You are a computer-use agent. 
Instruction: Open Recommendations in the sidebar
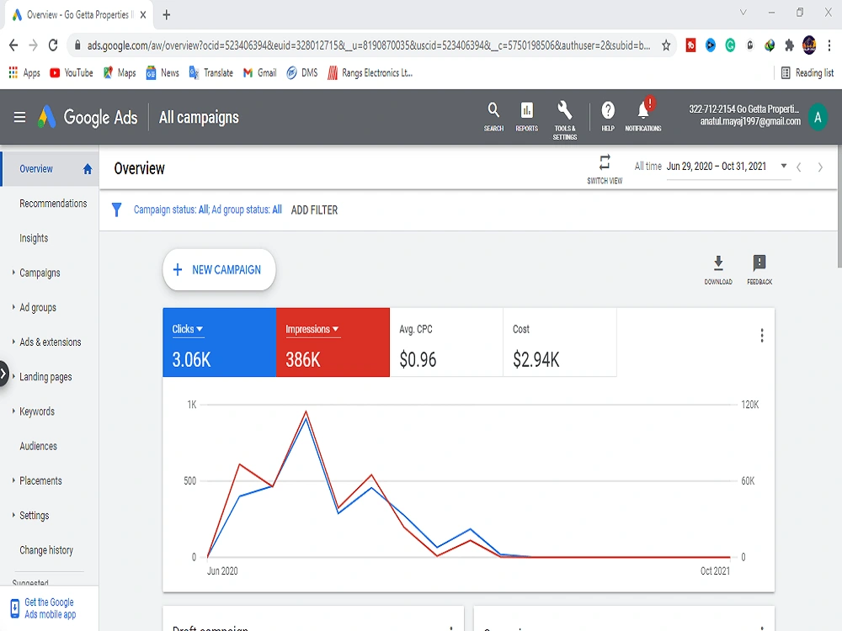pyautogui.click(x=53, y=204)
